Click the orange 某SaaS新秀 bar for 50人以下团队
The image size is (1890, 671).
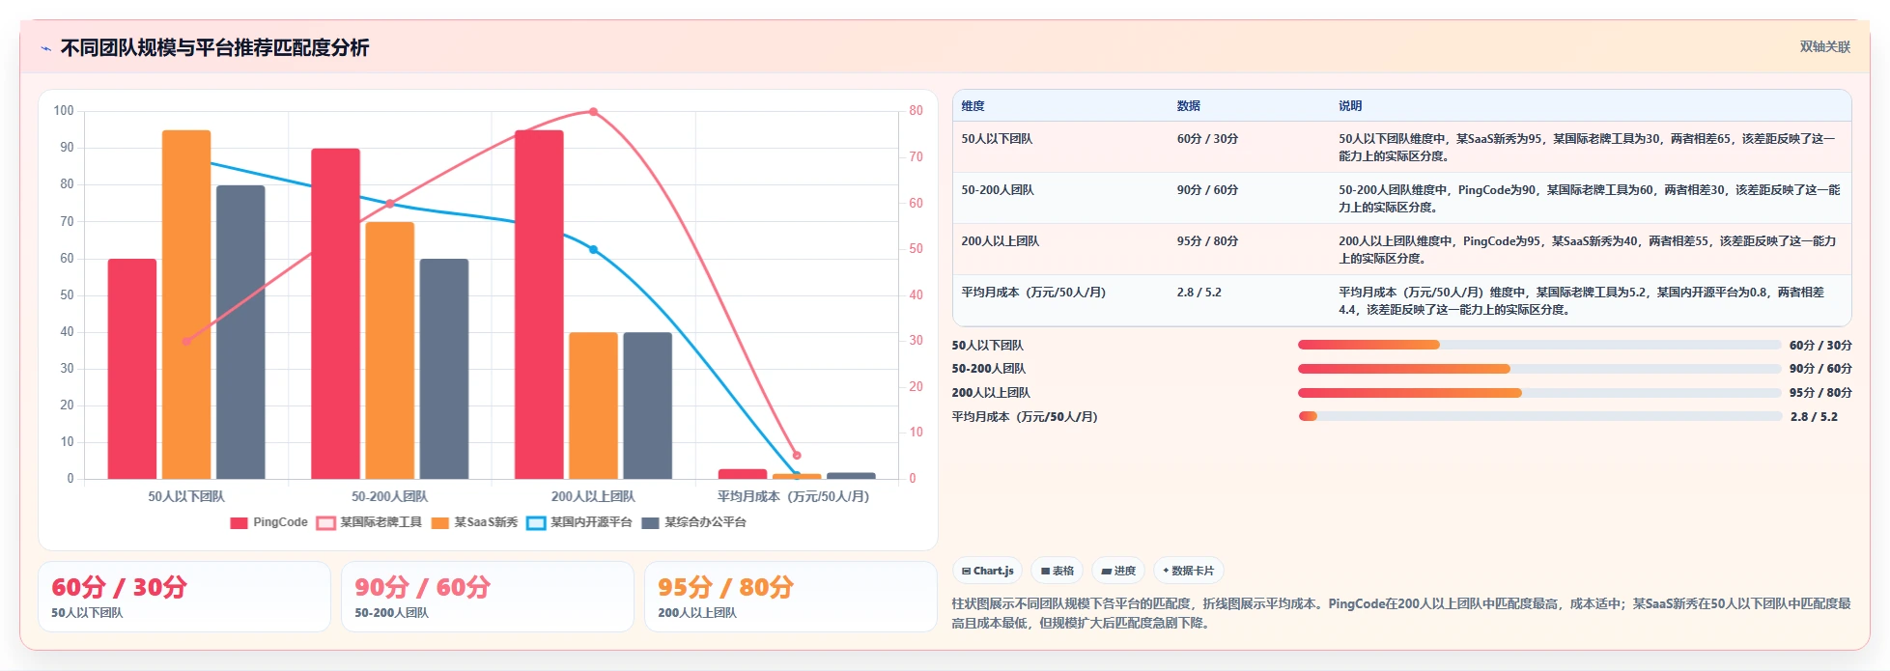point(186,304)
